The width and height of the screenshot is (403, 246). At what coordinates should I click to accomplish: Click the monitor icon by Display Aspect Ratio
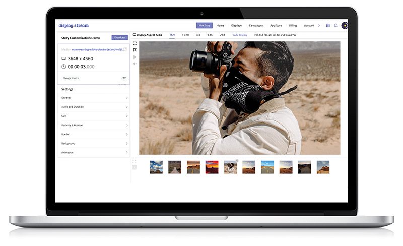click(x=135, y=35)
